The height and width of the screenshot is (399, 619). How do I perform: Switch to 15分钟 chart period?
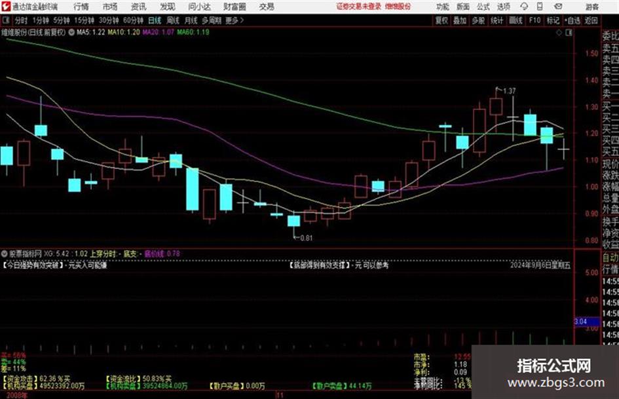point(84,20)
